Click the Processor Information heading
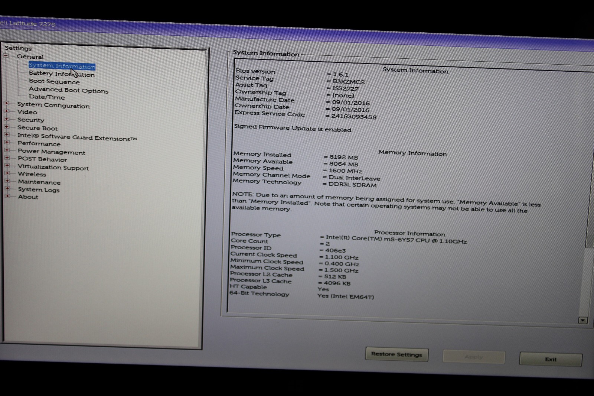 tap(409, 234)
